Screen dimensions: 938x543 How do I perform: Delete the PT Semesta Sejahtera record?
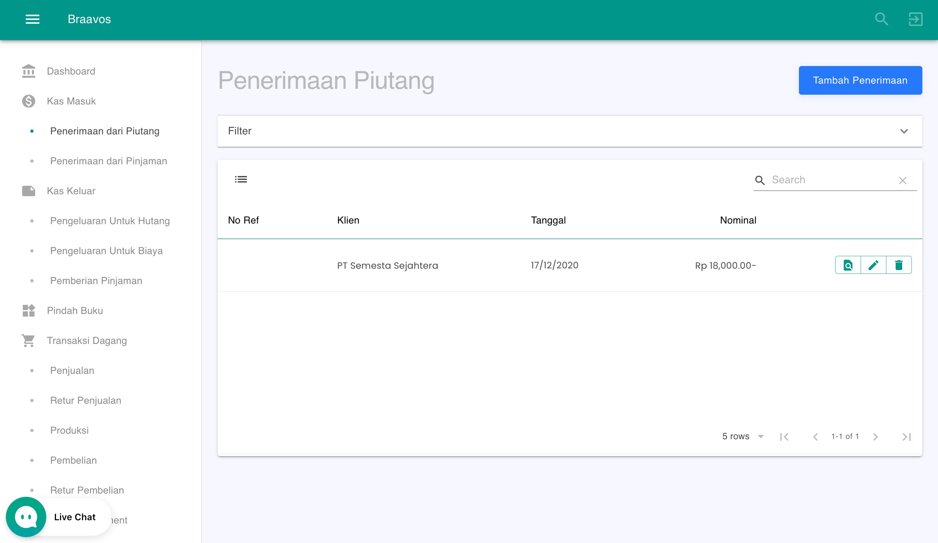pos(899,265)
